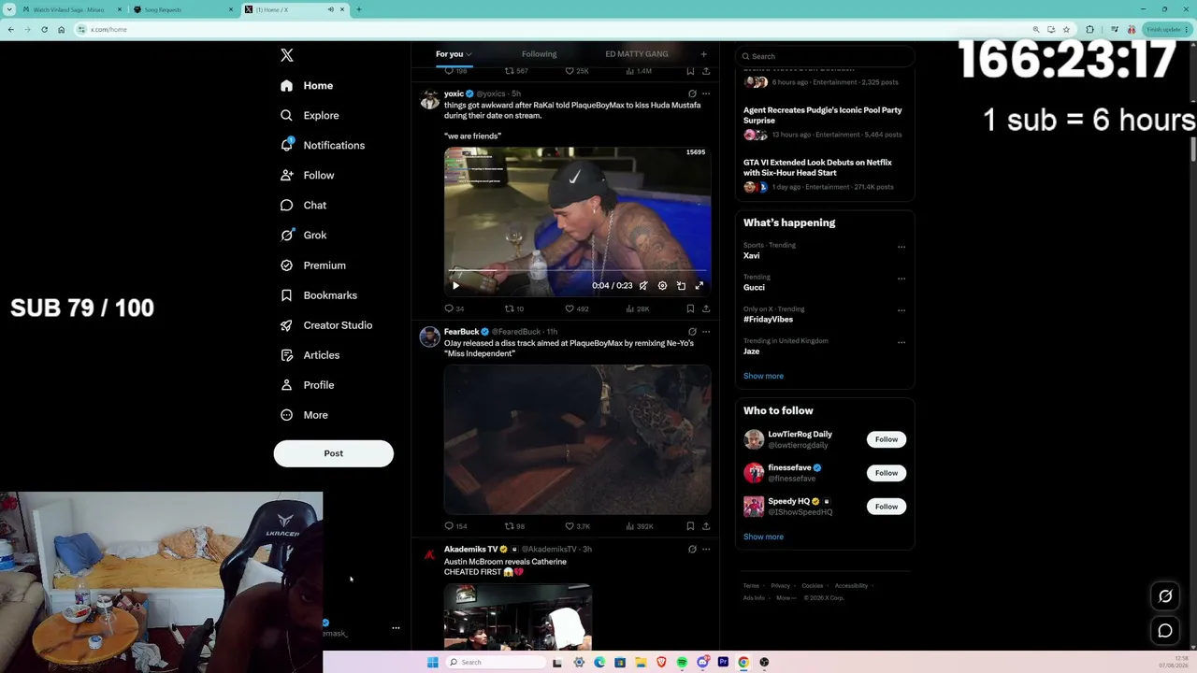
Task: Bookmark FearBuck's post
Action: (690, 526)
